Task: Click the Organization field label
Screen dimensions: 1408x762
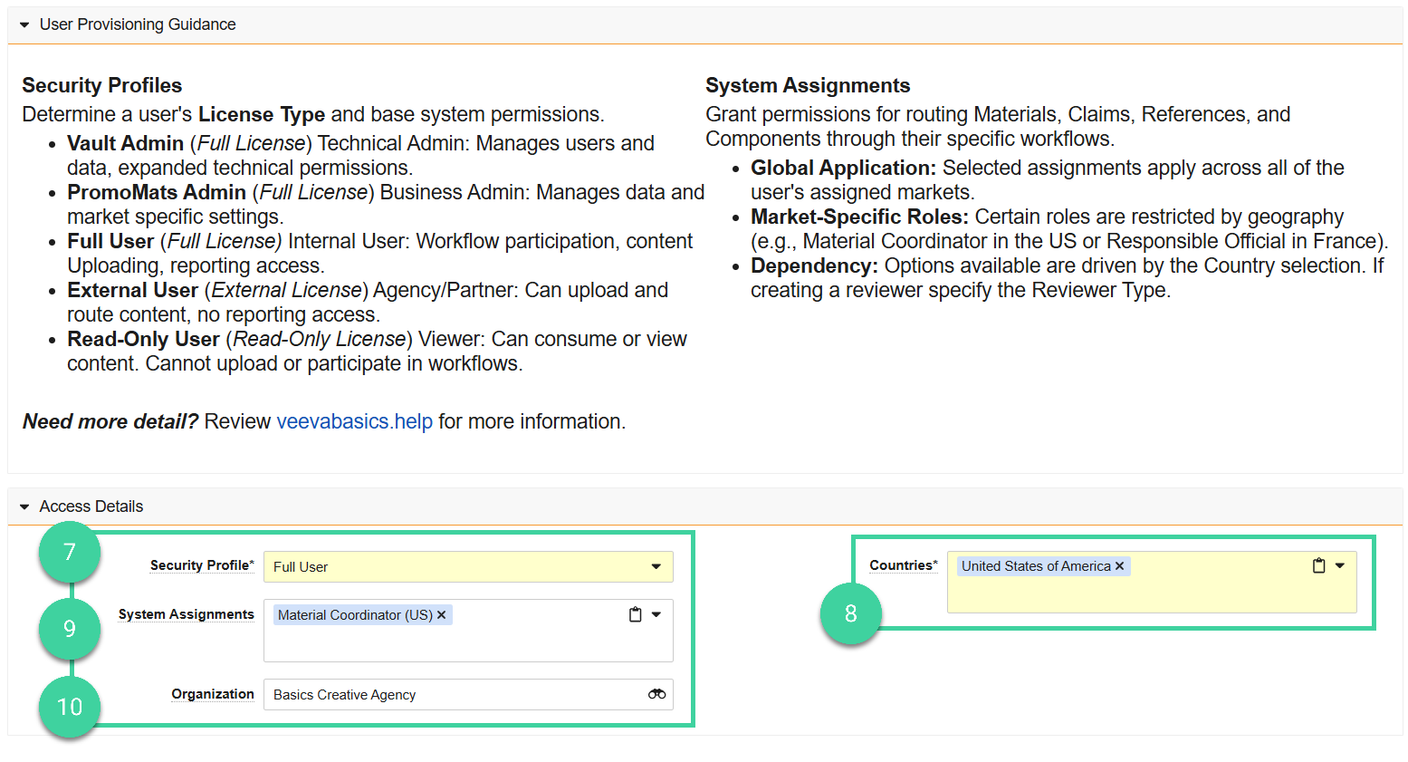Action: point(213,694)
